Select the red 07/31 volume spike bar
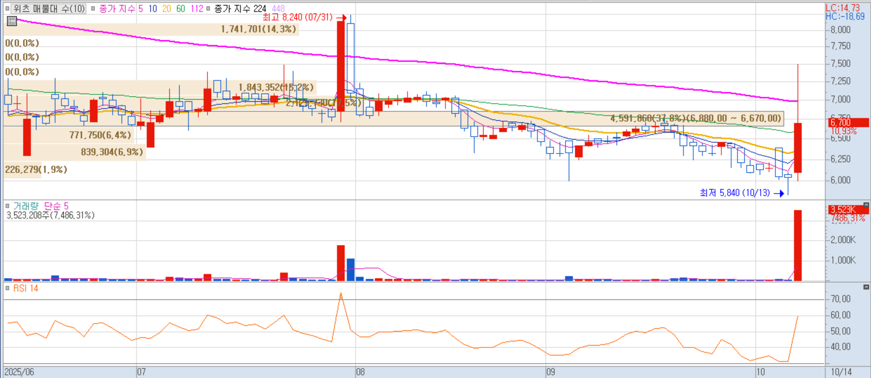This screenshot has width=871, height=378. pos(341,263)
